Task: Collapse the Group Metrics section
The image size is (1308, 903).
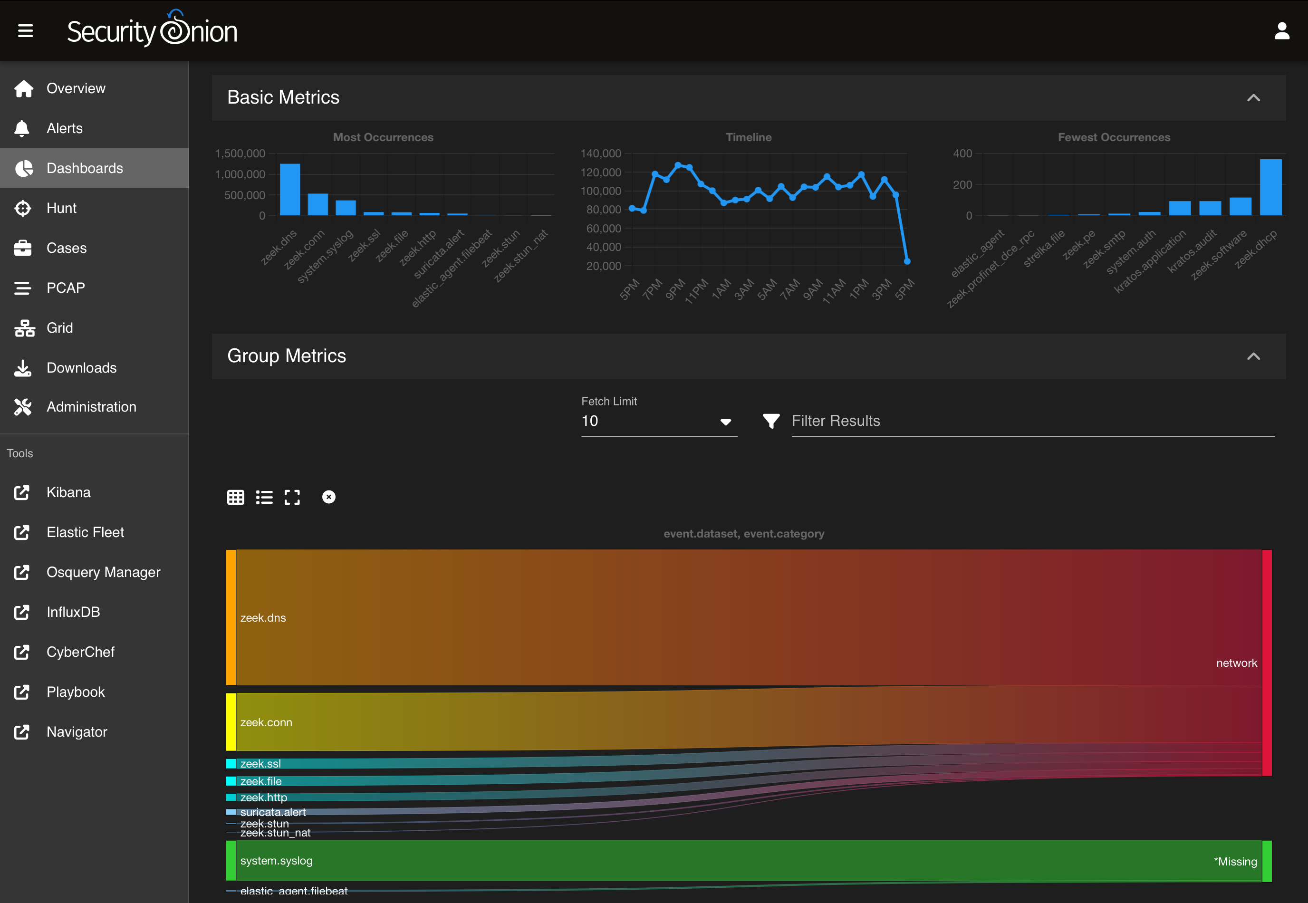Action: coord(1253,356)
